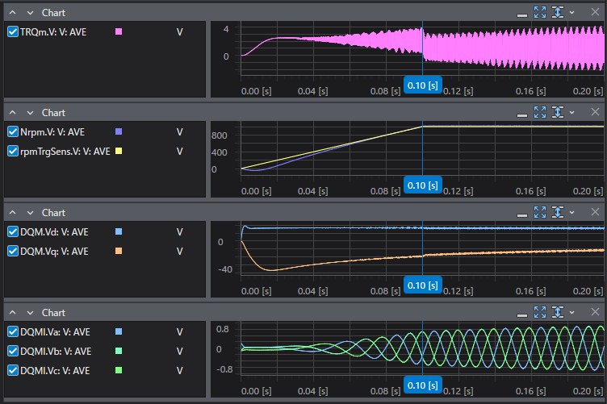Auto-scale vertical axis of Nrpm chart
Image resolution: width=607 pixels, height=404 pixels.
[x=558, y=112]
